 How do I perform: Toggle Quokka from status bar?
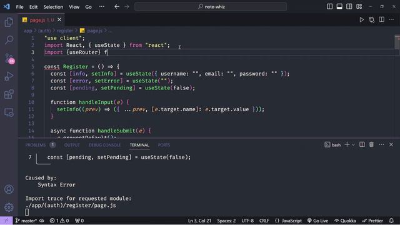[345, 221]
